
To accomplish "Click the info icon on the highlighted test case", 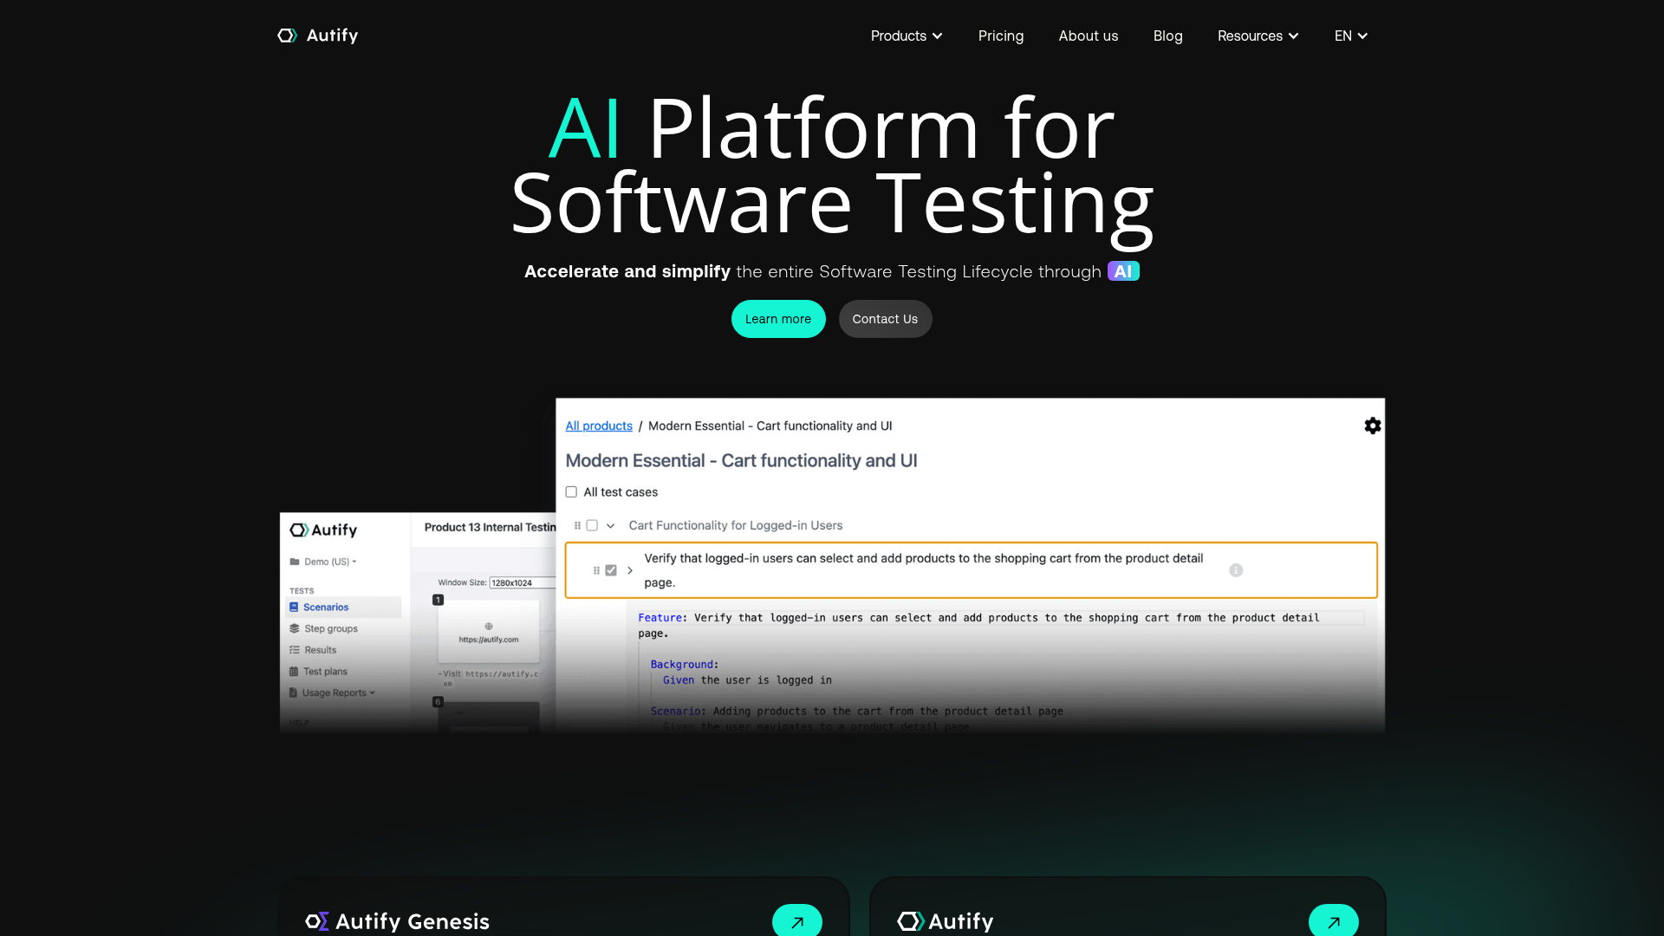I will tap(1235, 570).
